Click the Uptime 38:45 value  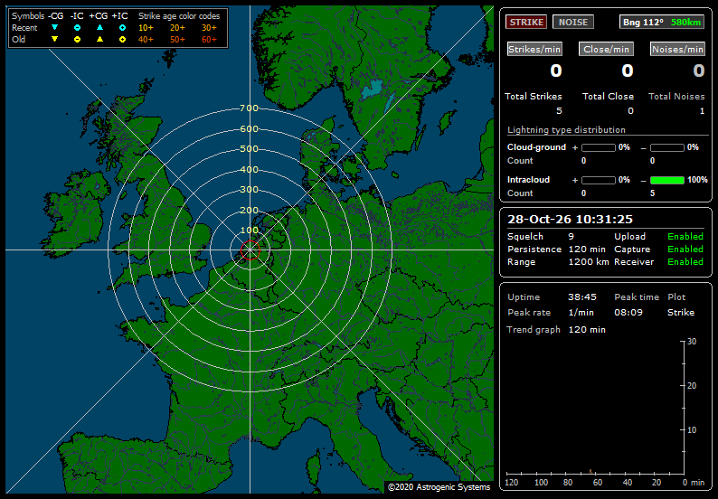point(582,297)
